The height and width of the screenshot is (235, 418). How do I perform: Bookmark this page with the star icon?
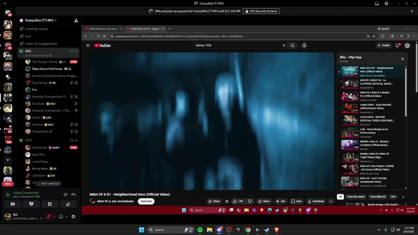(x=374, y=36)
